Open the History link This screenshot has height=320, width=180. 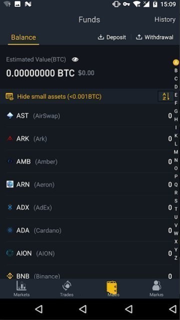(x=165, y=19)
